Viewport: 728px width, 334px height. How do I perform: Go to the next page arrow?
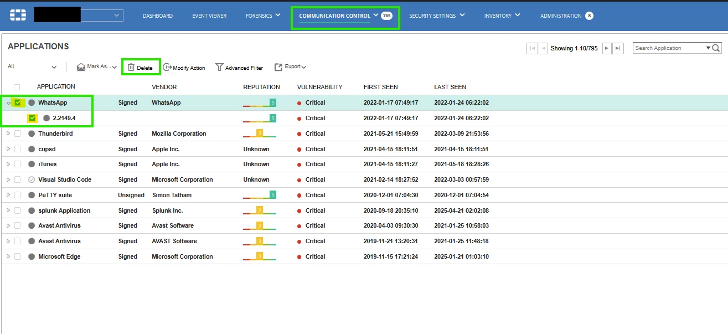(607, 48)
